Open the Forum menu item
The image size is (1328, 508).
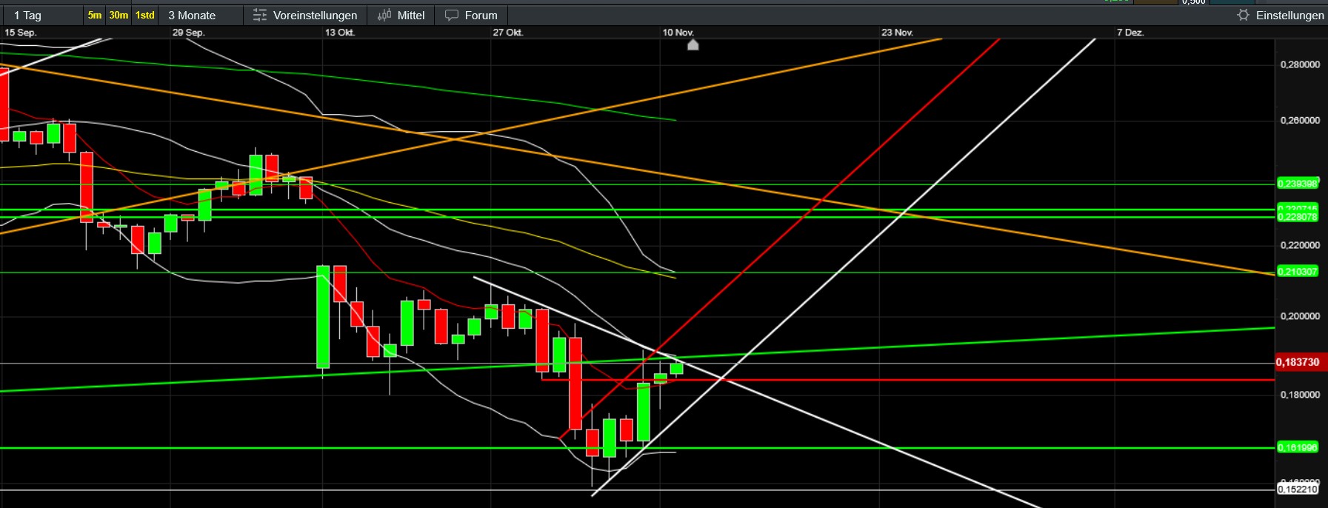point(481,15)
